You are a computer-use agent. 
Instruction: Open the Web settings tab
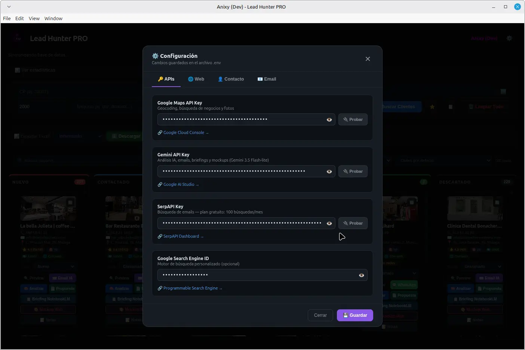coord(196,79)
